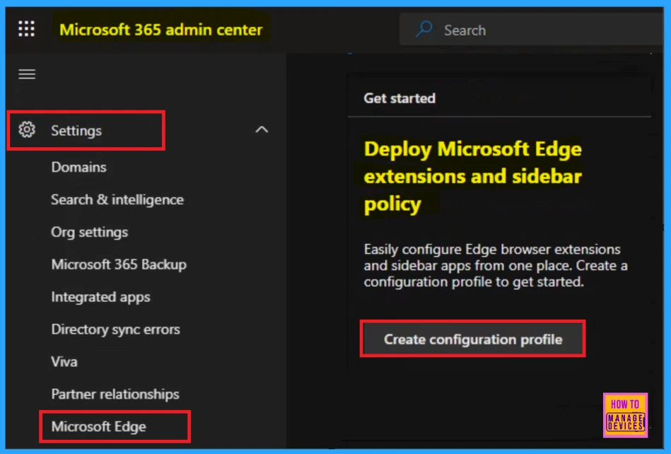The height and width of the screenshot is (454, 671).
Task: Click the Settings gear icon
Action: (x=27, y=129)
